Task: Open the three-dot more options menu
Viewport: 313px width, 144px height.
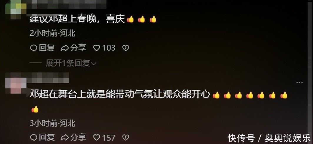Action: click(x=299, y=82)
